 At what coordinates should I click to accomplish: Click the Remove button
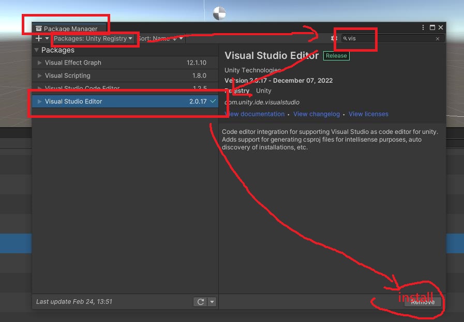click(x=423, y=302)
